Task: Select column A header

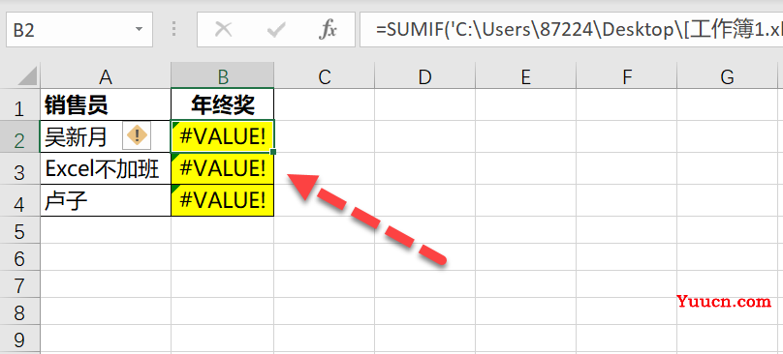Action: [x=106, y=76]
